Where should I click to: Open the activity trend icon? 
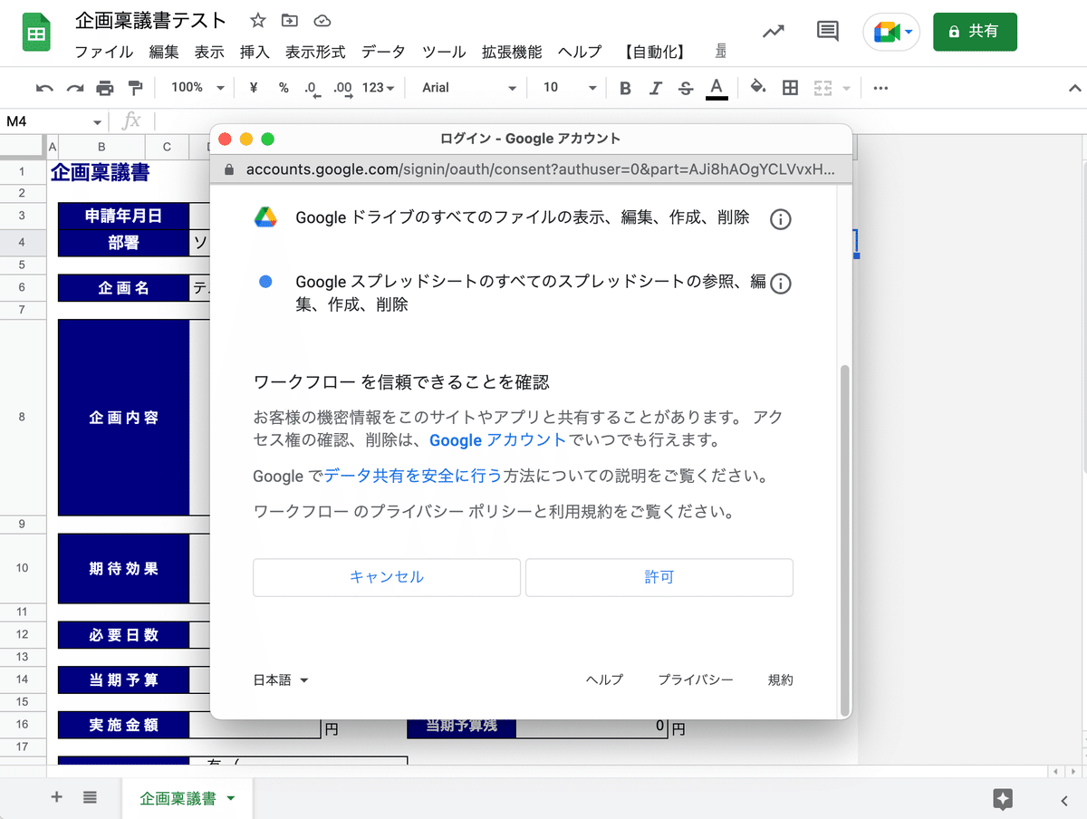[x=774, y=32]
